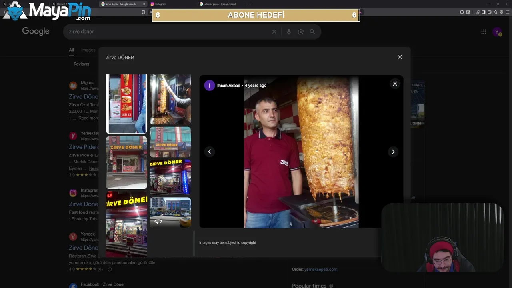Open the Instagram result favicon
Viewport: 512px width, 288px height.
point(73,193)
